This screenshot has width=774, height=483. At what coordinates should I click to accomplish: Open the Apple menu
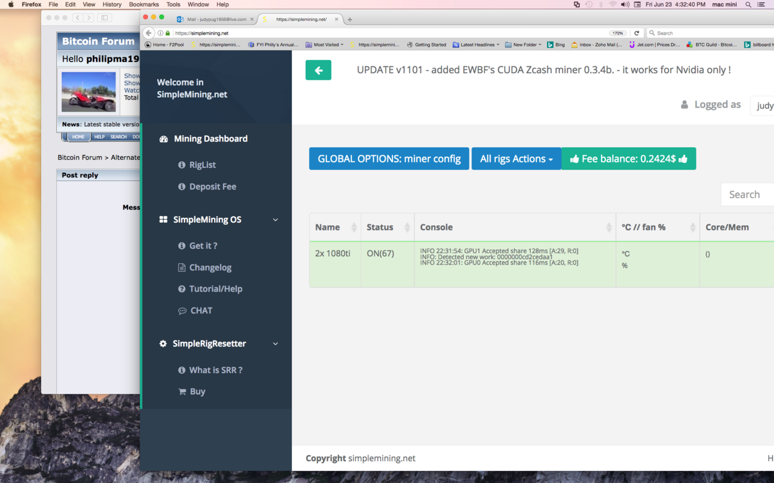point(10,4)
